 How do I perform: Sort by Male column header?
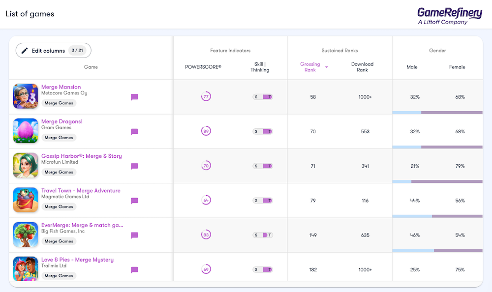pos(412,67)
